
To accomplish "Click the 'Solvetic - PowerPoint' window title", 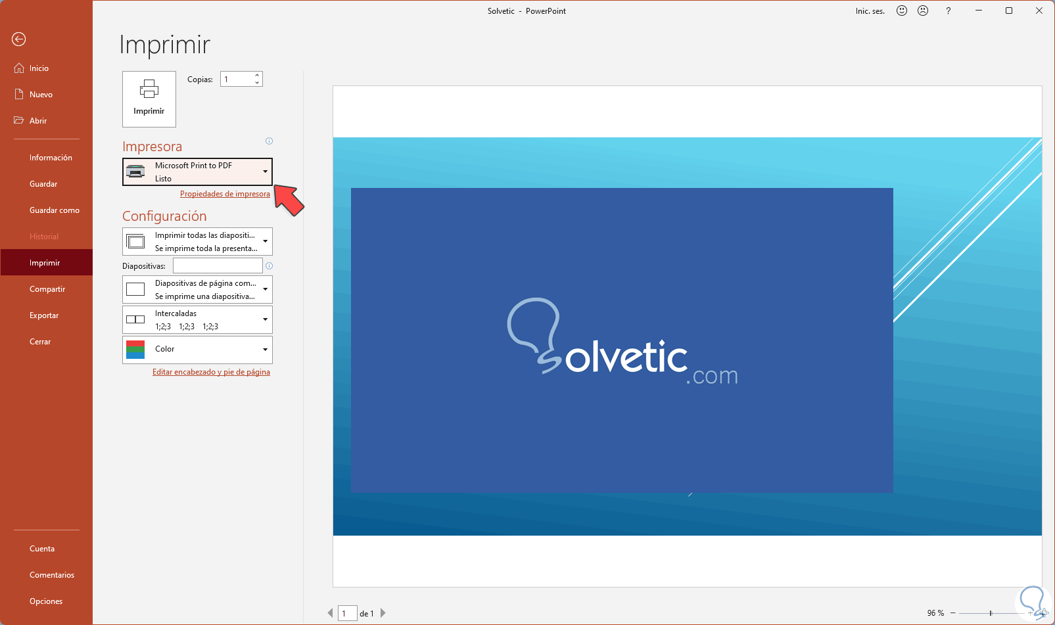I will tap(527, 11).
